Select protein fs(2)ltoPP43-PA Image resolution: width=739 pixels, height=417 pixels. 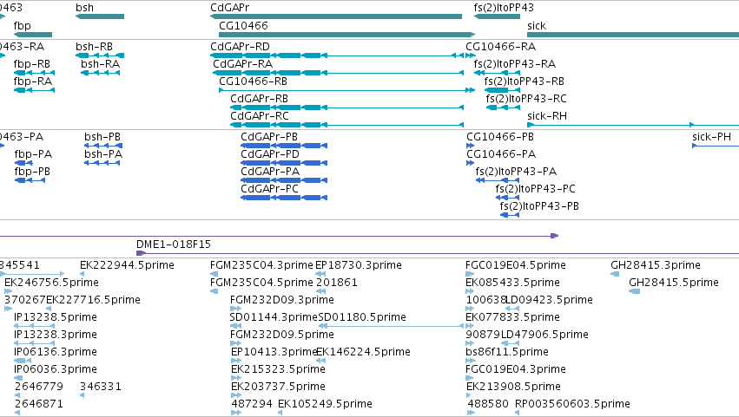pyautogui.click(x=498, y=180)
